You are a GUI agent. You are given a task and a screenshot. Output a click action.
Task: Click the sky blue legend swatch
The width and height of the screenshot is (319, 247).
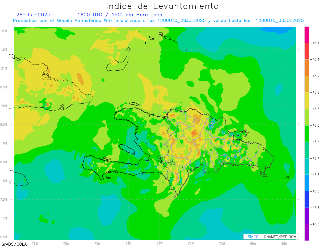point(307,183)
